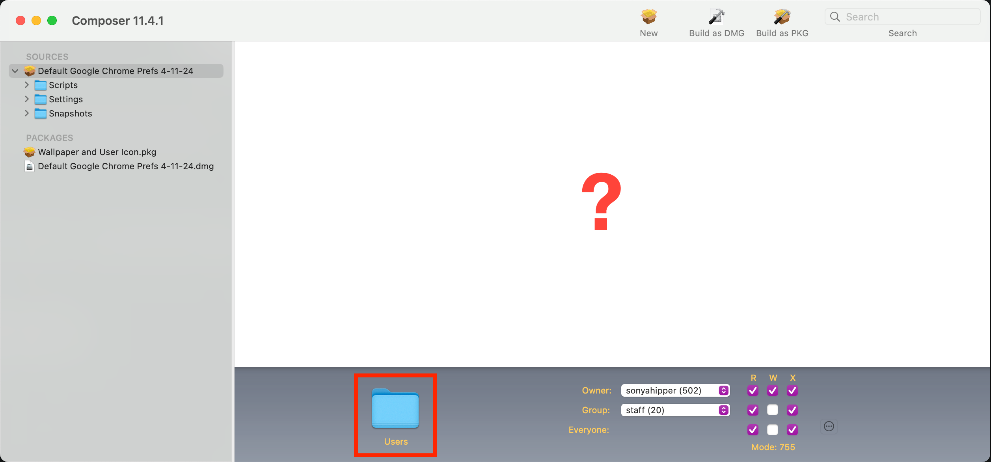
Task: Expand the Scripts folder chevron
Action: (x=26, y=85)
